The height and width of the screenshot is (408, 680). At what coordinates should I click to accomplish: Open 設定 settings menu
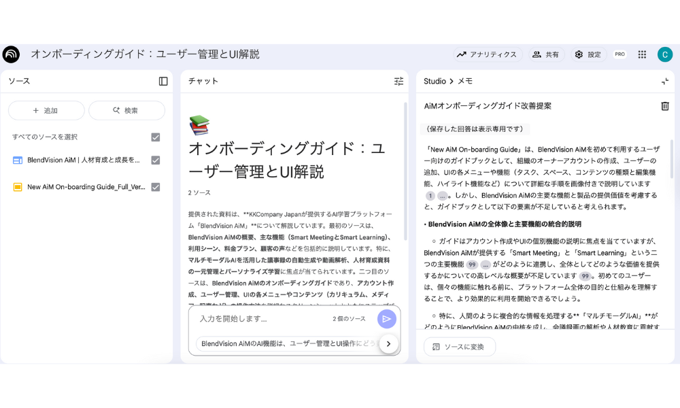click(x=588, y=54)
